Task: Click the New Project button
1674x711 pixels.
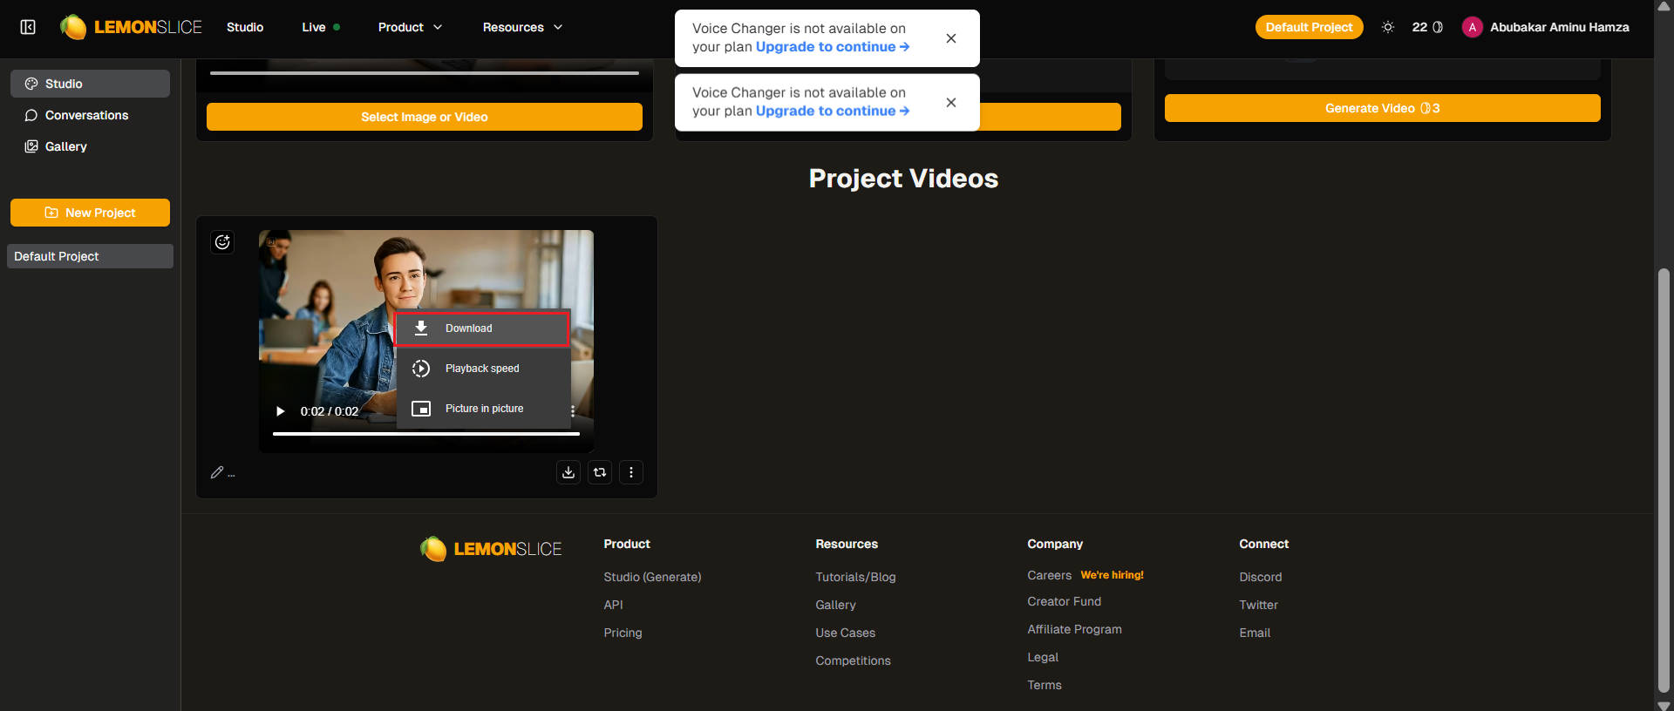Action: (90, 213)
